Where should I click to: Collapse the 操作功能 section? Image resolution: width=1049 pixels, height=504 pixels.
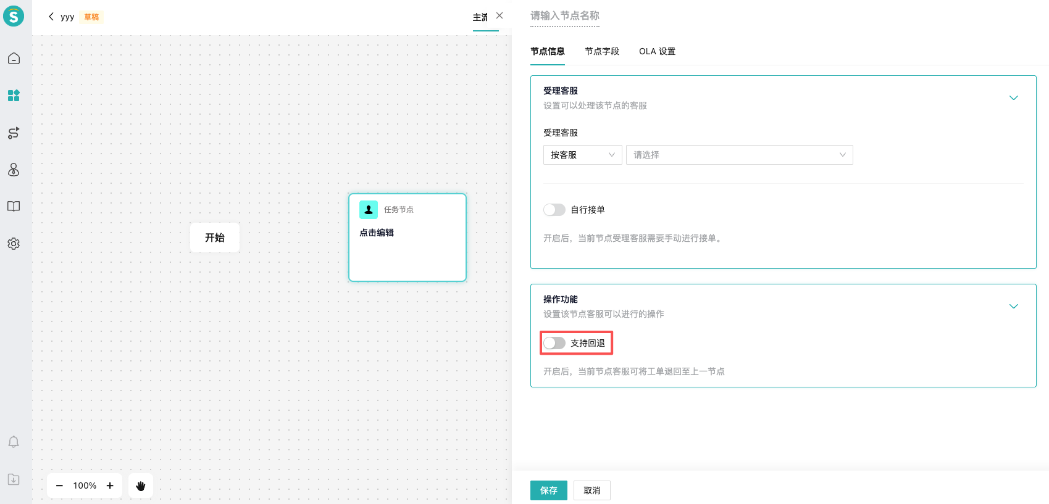(x=1013, y=307)
